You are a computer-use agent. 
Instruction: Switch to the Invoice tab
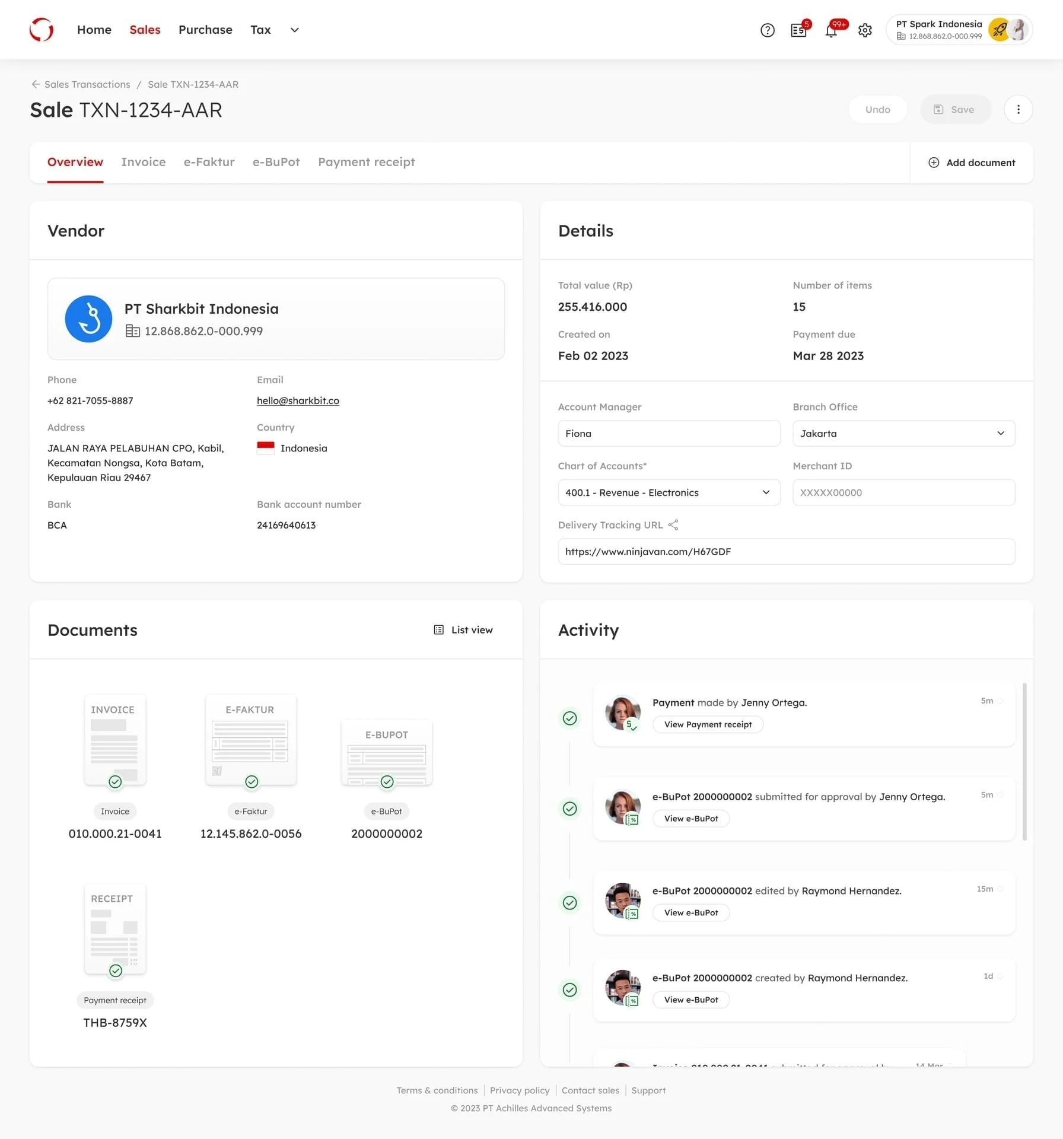[144, 163]
